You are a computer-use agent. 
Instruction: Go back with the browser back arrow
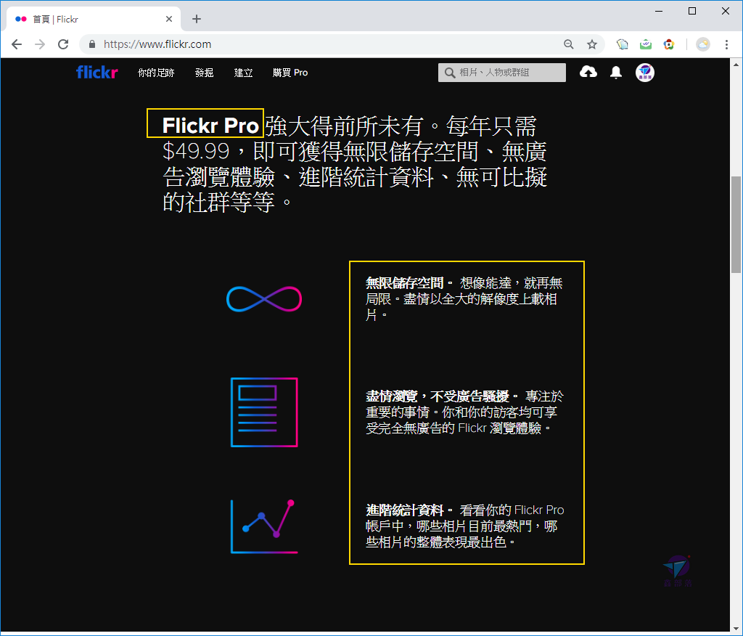pyautogui.click(x=17, y=44)
